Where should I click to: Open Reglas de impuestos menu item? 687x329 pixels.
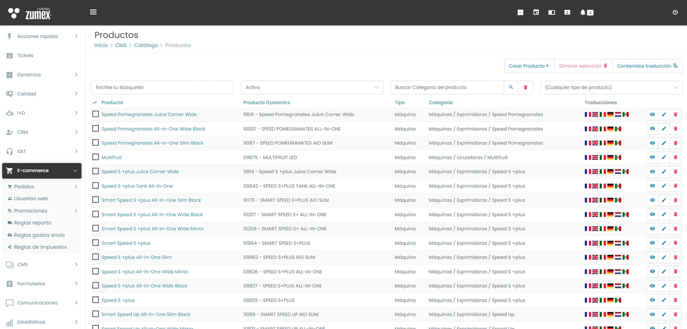(40, 247)
